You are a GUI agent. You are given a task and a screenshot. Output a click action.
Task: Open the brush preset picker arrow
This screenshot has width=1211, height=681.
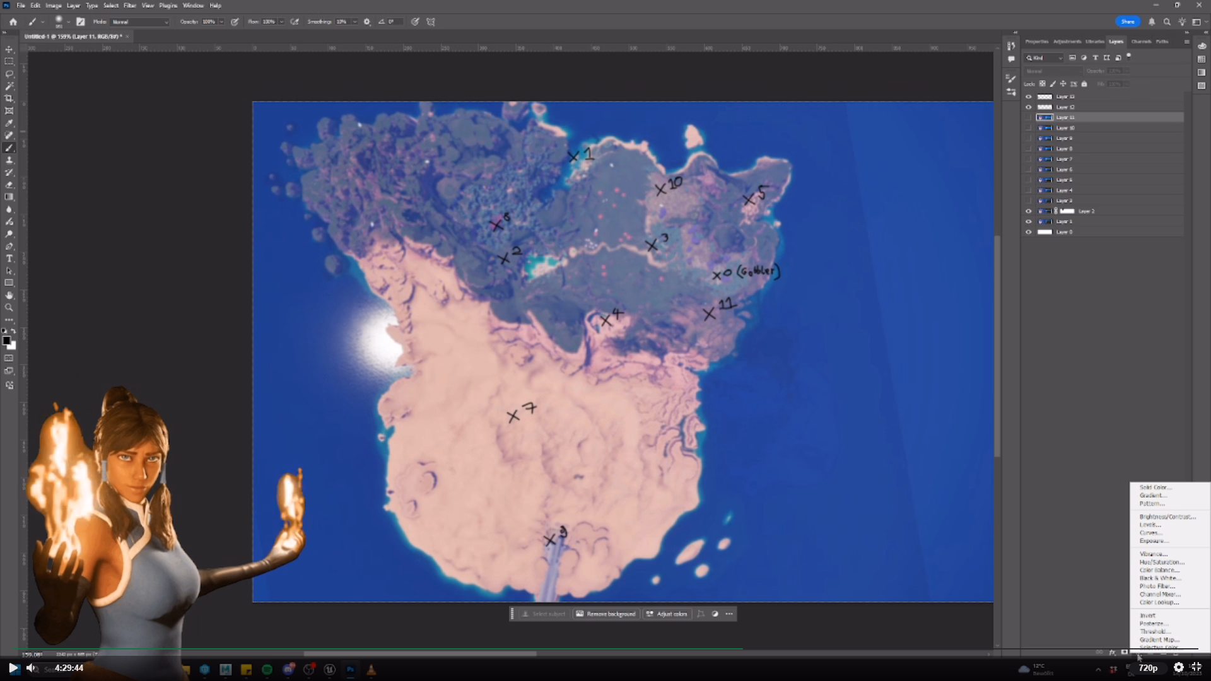tap(68, 22)
